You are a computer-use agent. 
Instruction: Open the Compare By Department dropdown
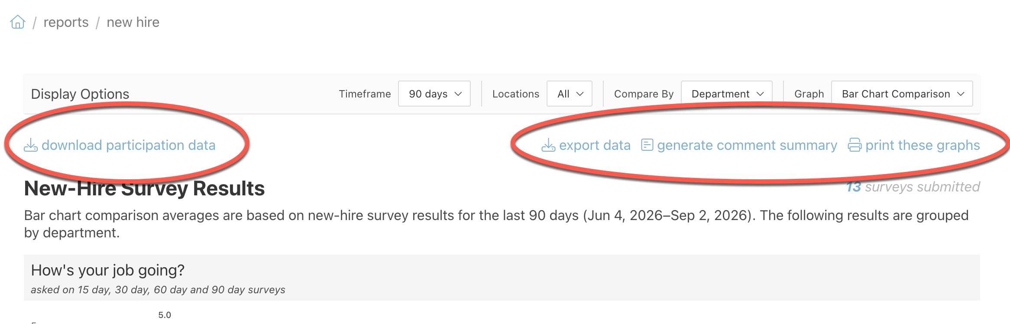727,94
